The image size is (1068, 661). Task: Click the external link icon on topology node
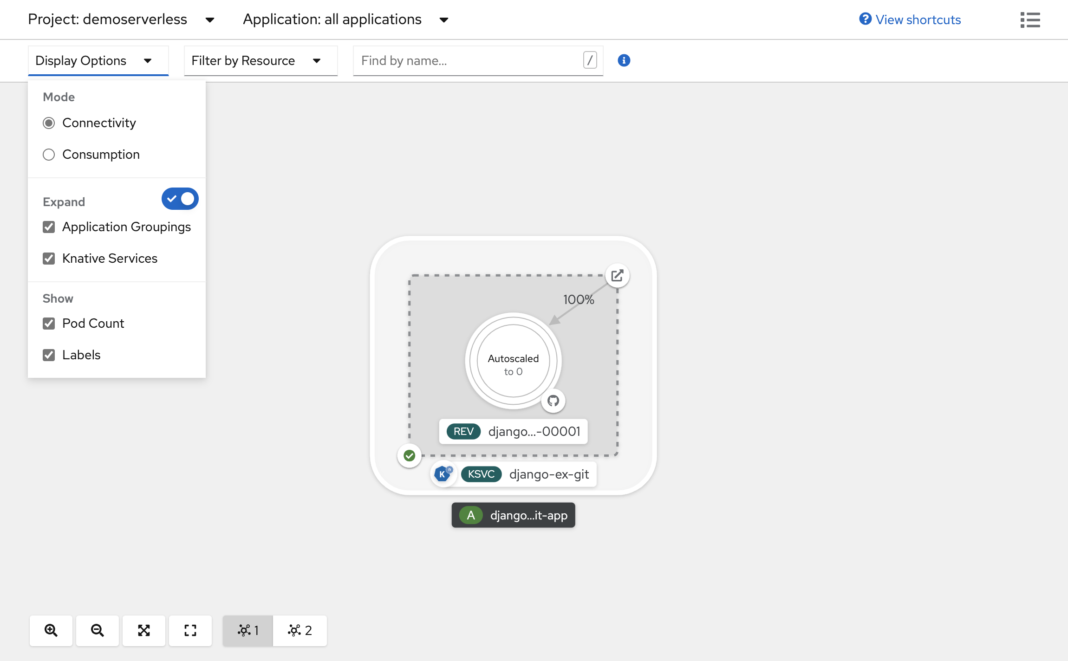click(x=618, y=275)
